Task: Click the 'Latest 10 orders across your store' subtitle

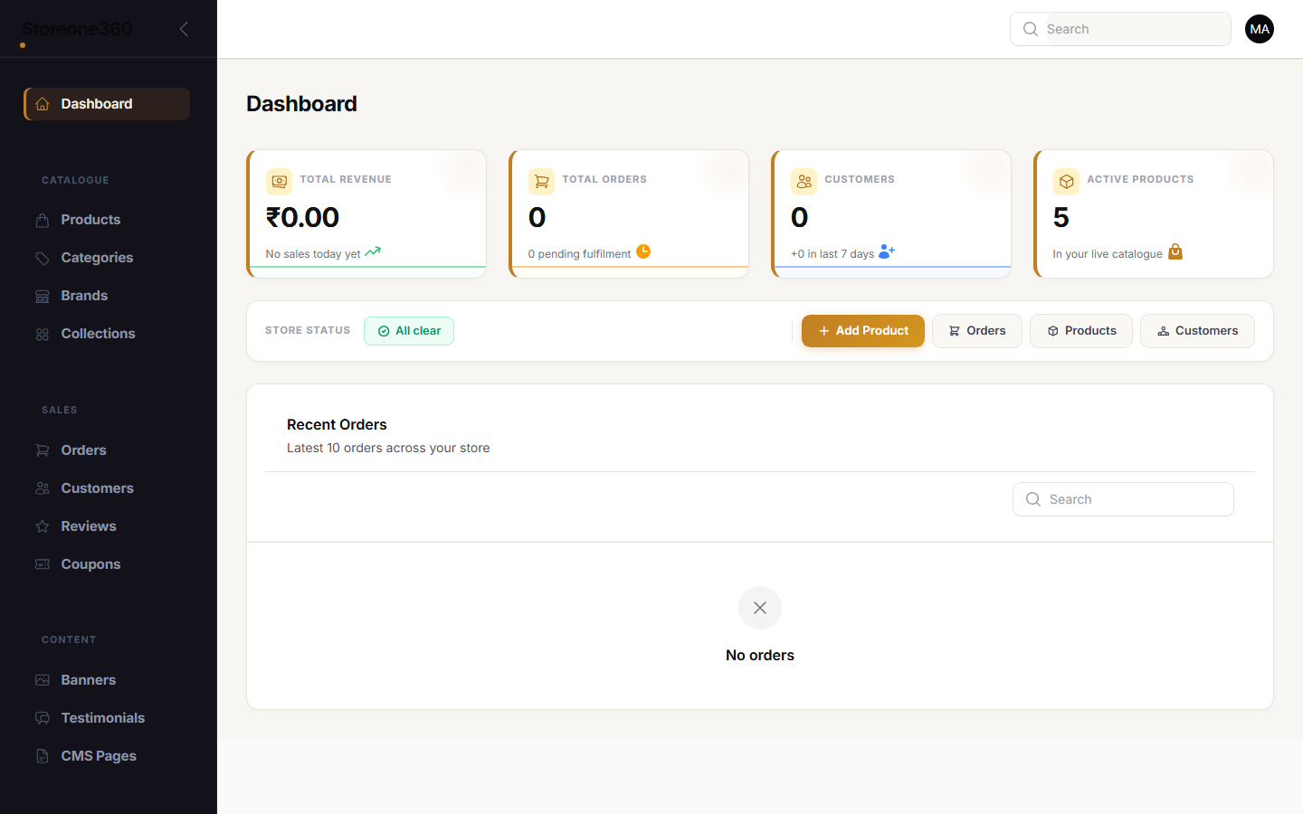Action: pyautogui.click(x=388, y=449)
